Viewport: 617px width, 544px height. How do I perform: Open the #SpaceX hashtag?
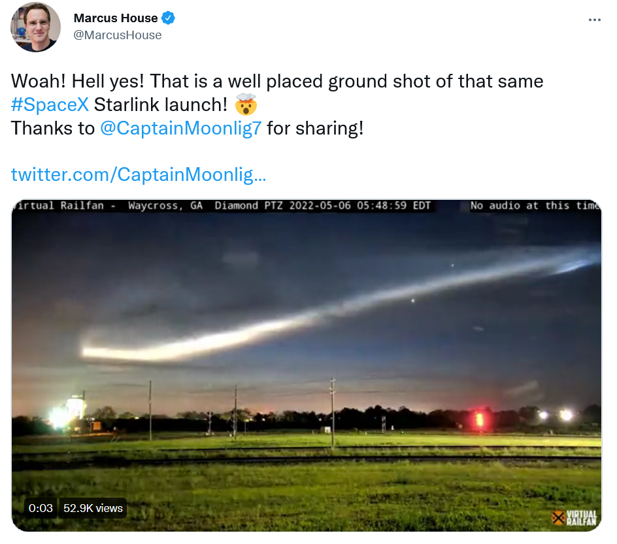point(50,104)
